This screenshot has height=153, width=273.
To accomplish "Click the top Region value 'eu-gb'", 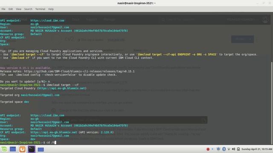I will (x=35, y=24).
